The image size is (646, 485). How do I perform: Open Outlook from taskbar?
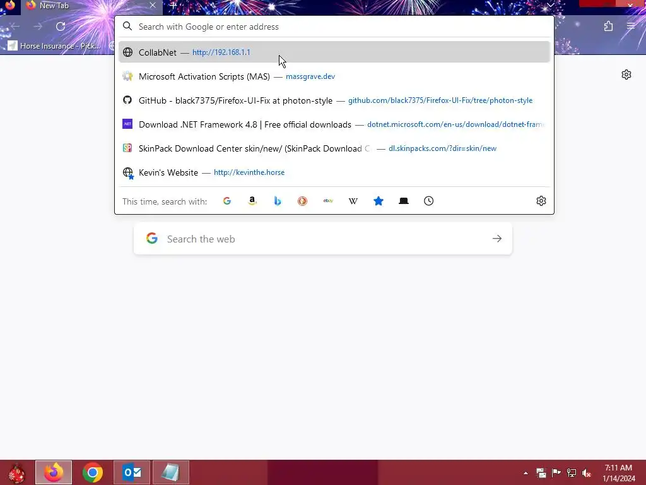131,472
